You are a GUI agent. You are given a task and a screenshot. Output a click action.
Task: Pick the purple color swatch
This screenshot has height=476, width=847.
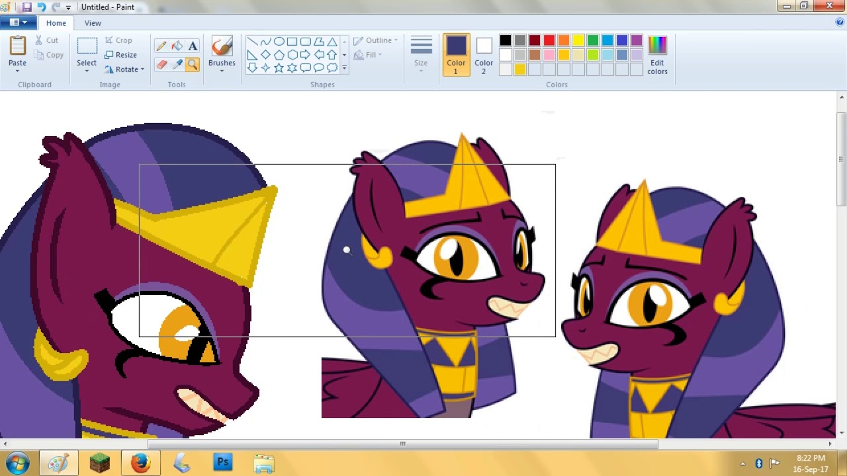pos(637,41)
